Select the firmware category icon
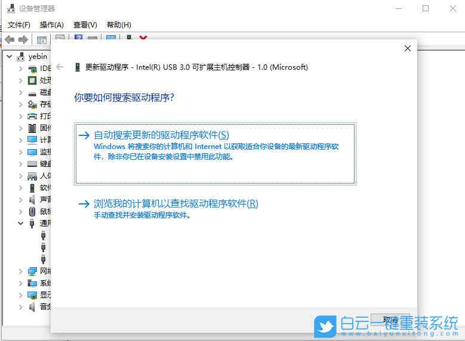This screenshot has width=465, height=341. tap(32, 128)
